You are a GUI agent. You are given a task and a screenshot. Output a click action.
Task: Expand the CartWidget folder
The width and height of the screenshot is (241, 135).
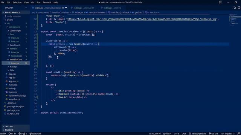point(15,31)
